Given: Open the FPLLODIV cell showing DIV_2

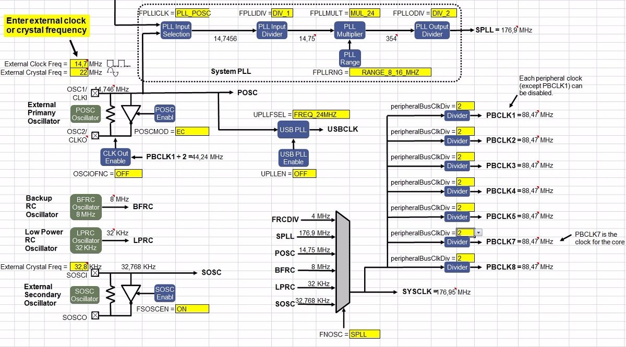Looking at the screenshot, I should [444, 13].
